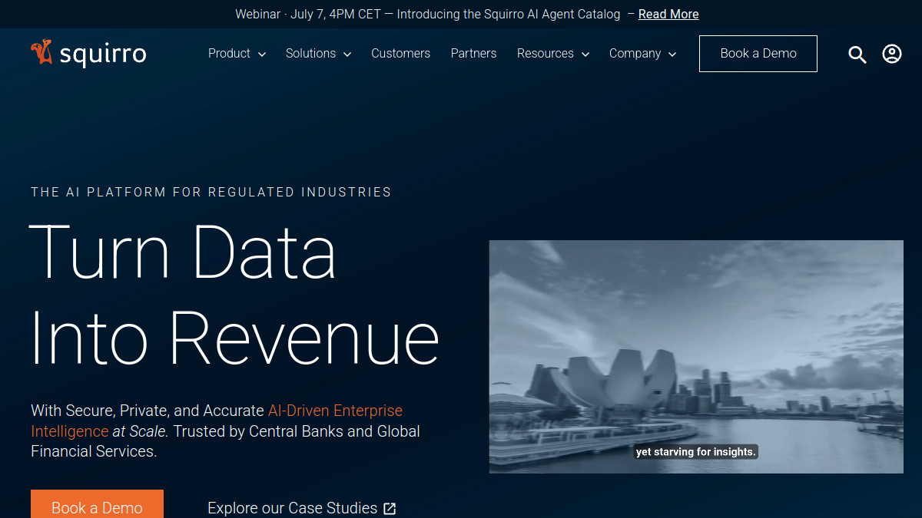This screenshot has width=922, height=518.
Task: Open the Solutions menu label
Action: [x=310, y=54]
